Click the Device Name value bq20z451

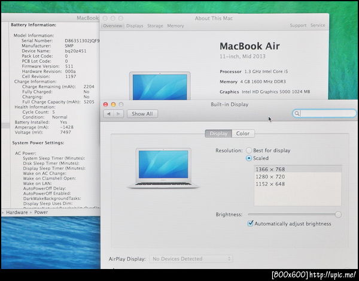(75, 51)
